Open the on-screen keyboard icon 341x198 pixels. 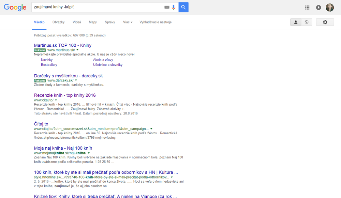[167, 7]
